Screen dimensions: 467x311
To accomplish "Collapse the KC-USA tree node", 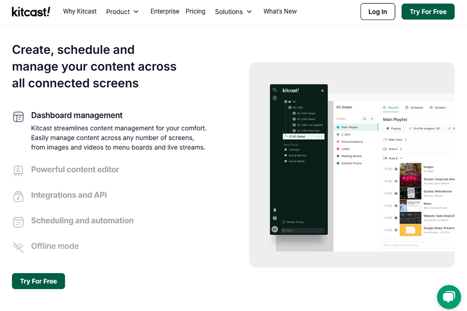I will pyautogui.click(x=290, y=107).
